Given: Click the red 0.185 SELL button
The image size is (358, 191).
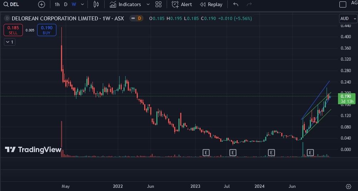Looking at the screenshot, I should 13,30.
